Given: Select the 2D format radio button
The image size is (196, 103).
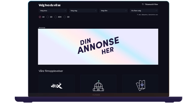Looking at the screenshot, I should coord(48,17).
